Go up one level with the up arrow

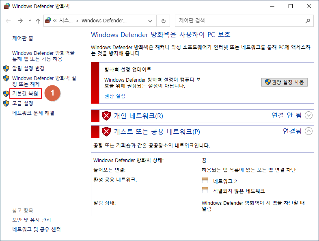pyautogui.click(x=38, y=21)
